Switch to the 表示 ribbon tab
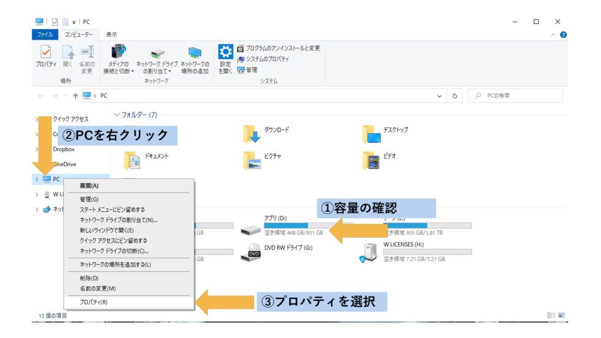Image resolution: width=601 pixels, height=338 pixels. pyautogui.click(x=112, y=35)
